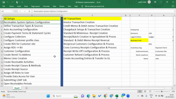Click the Redo arrow icon

(x=12, y=2)
